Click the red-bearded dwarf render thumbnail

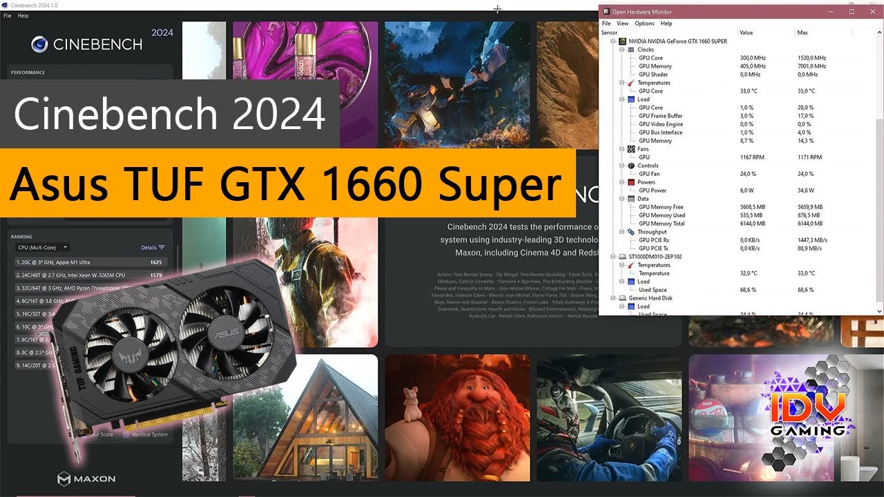pyautogui.click(x=458, y=418)
